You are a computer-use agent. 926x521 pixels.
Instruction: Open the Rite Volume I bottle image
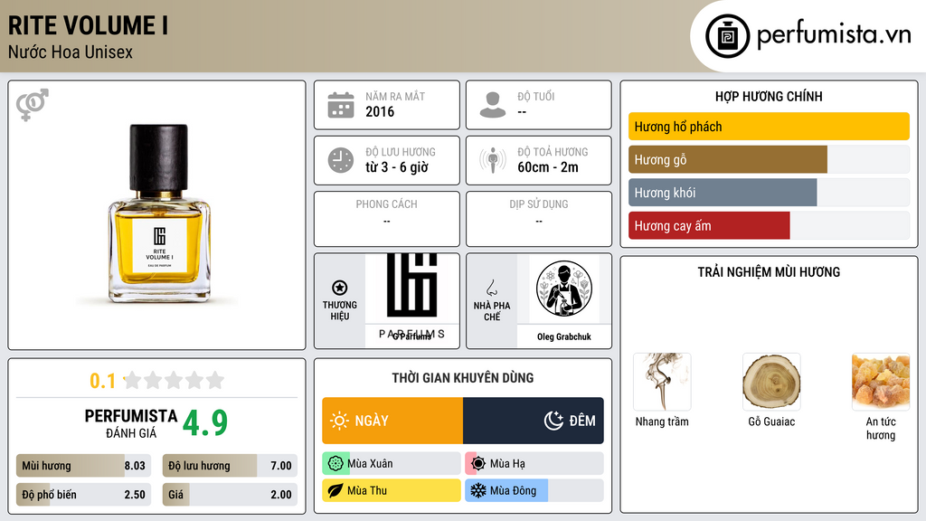[159, 213]
